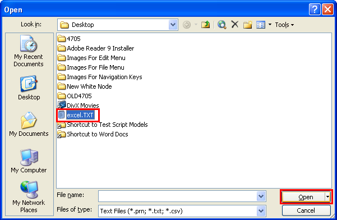337x220 pixels.
Task: Click the excel.TXT file icon
Action: (62, 115)
